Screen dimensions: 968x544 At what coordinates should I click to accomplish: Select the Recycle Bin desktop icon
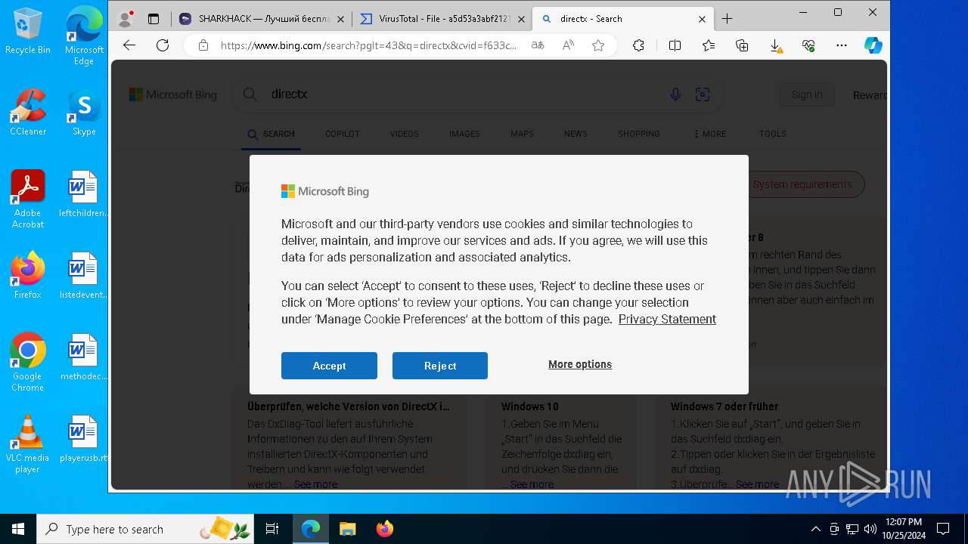pos(28,31)
